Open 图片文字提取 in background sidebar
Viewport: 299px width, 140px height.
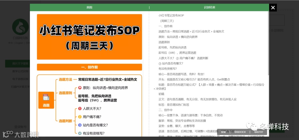point(17,64)
